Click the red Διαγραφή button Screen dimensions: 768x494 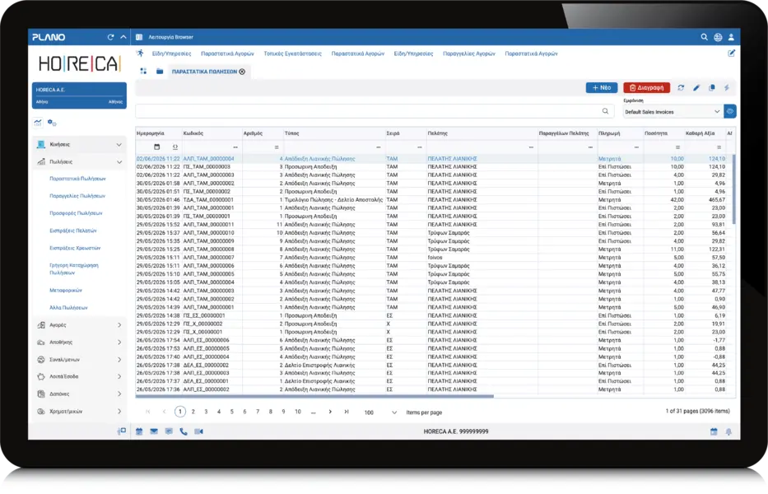tap(646, 88)
